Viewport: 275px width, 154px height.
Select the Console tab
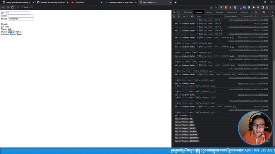point(199,12)
